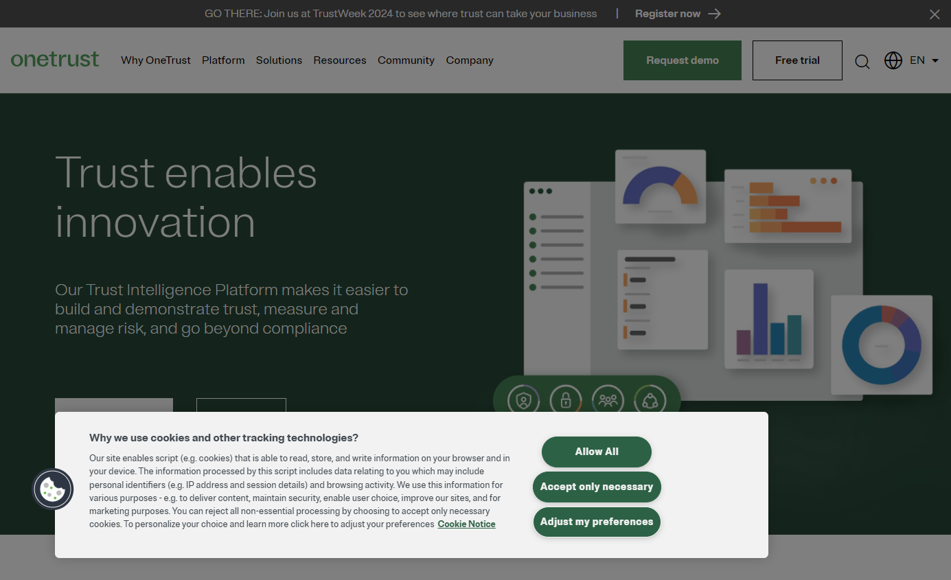Click the people group icon in hero
This screenshot has height=580, width=951.
coord(608,400)
